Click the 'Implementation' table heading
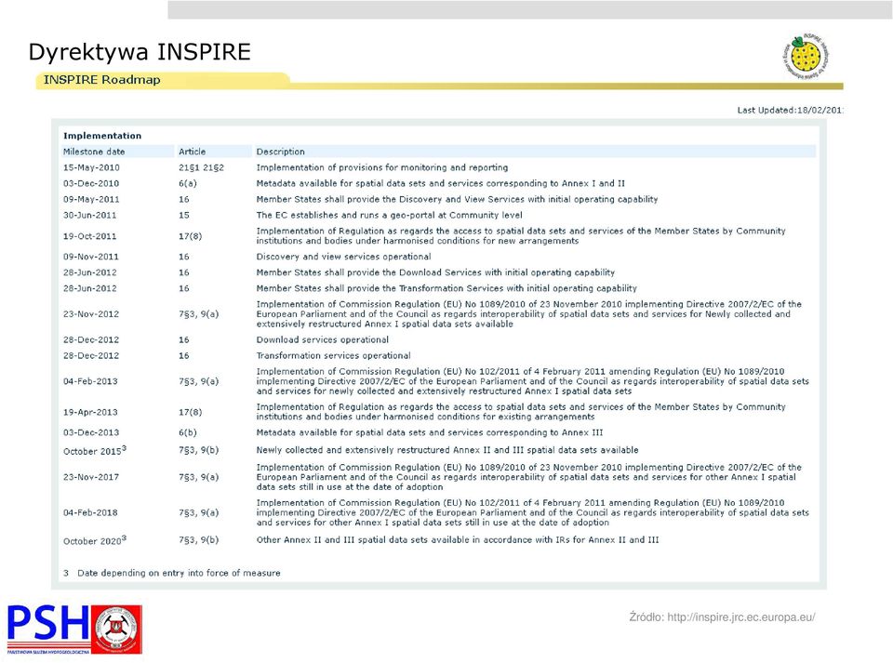The height and width of the screenshot is (663, 893). click(x=102, y=136)
